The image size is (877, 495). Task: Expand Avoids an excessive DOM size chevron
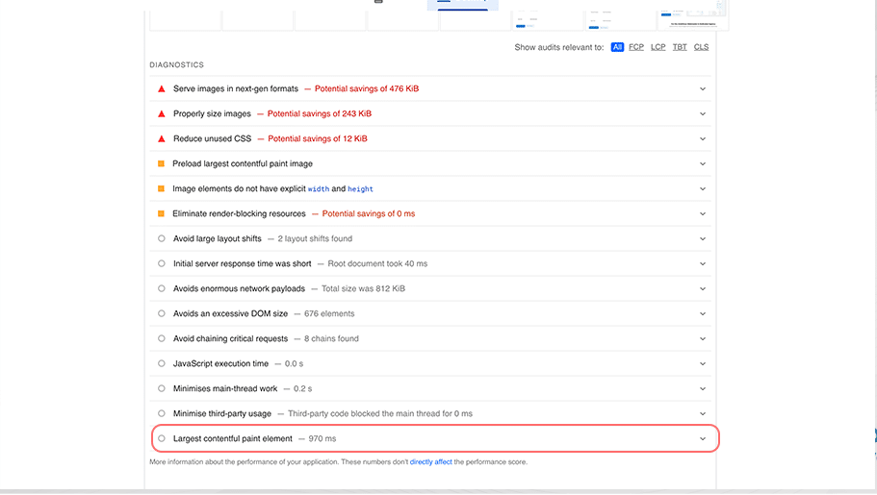point(703,313)
